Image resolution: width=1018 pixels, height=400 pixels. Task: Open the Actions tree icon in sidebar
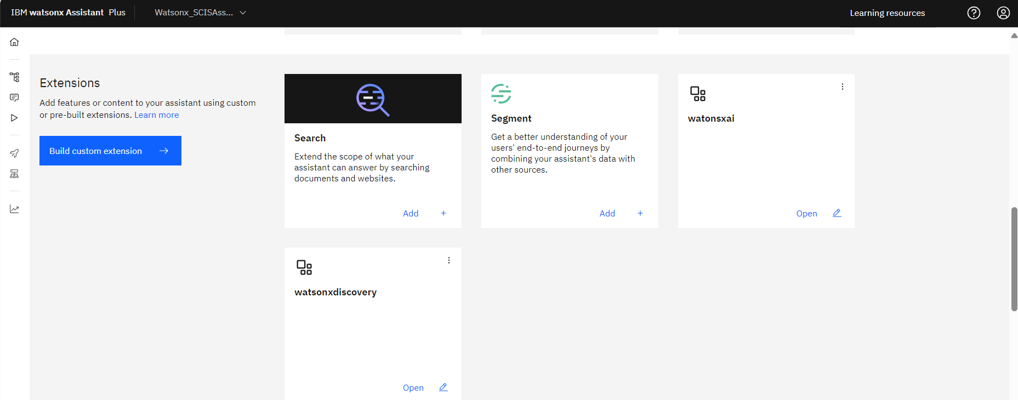coord(14,77)
